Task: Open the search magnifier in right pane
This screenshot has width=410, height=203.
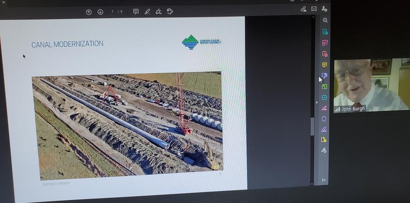Action: pyautogui.click(x=325, y=20)
